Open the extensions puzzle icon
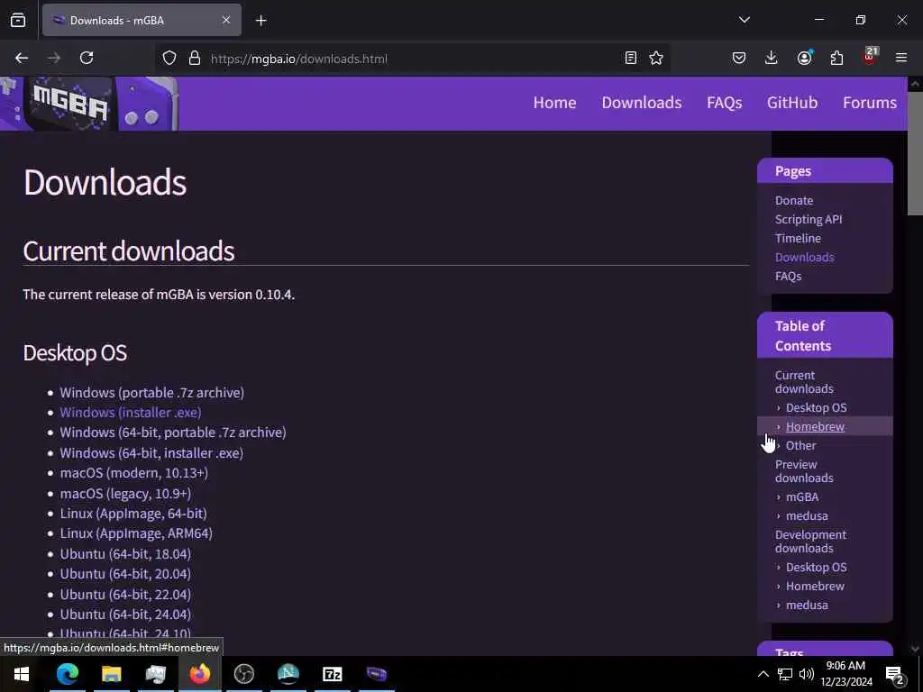This screenshot has height=692, width=923. 836,58
